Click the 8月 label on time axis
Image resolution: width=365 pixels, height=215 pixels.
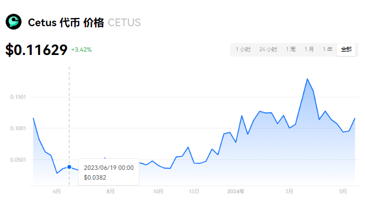[x=110, y=192]
